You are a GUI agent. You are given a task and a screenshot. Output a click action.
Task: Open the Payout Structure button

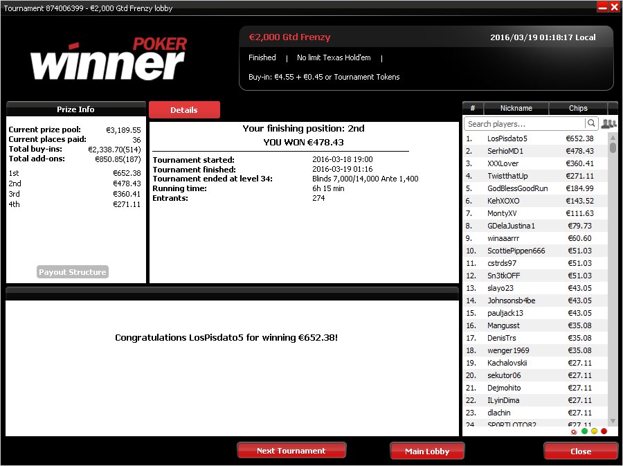(x=72, y=272)
